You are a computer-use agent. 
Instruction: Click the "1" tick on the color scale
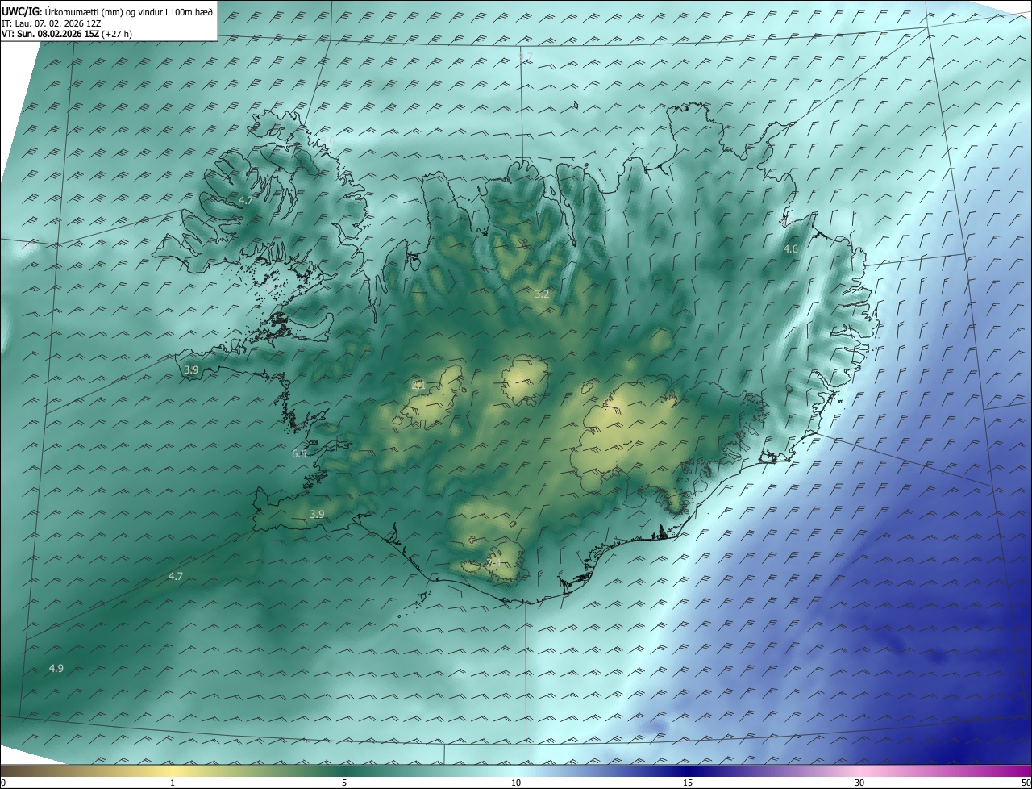pos(173,783)
